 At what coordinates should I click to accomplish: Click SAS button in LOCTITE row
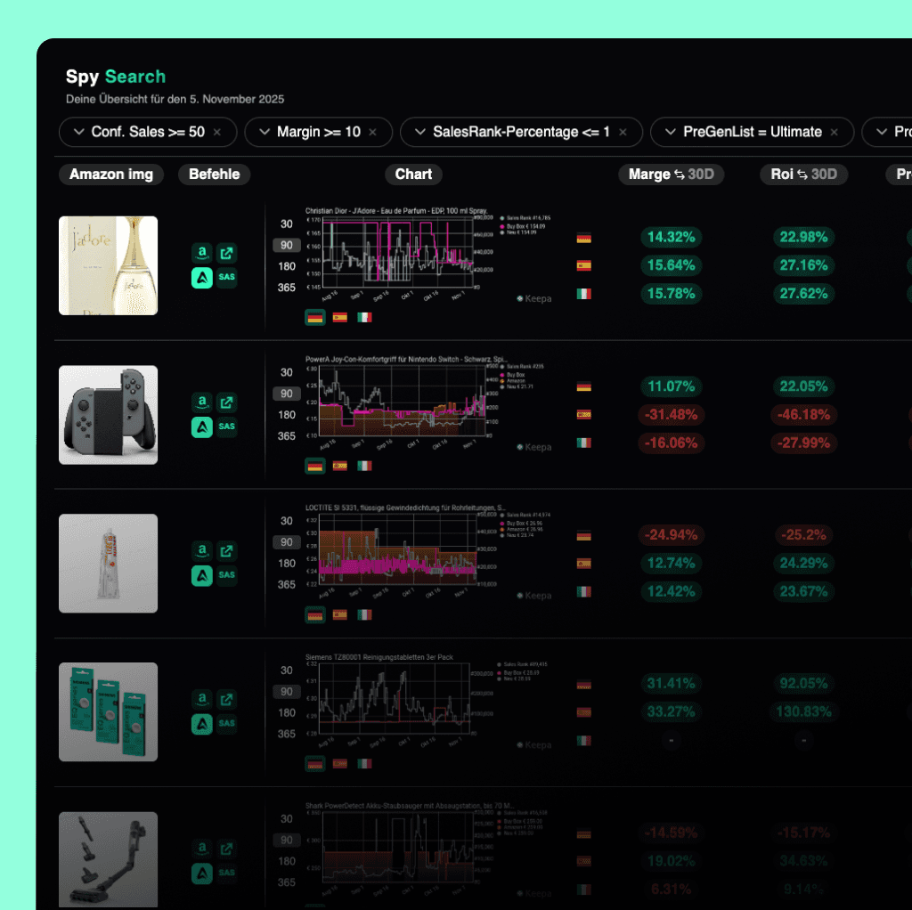pyautogui.click(x=226, y=576)
